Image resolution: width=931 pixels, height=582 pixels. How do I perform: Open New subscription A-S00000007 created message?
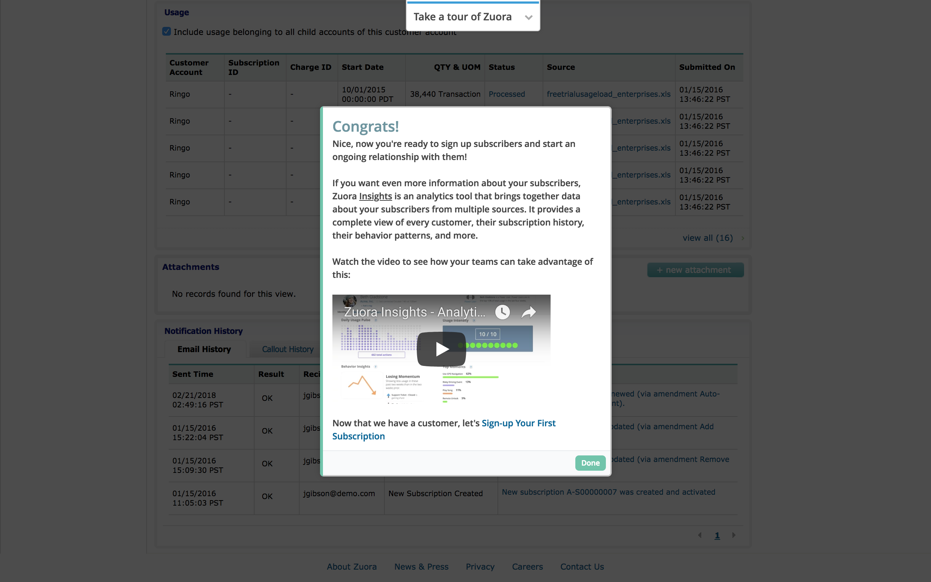[x=608, y=492]
